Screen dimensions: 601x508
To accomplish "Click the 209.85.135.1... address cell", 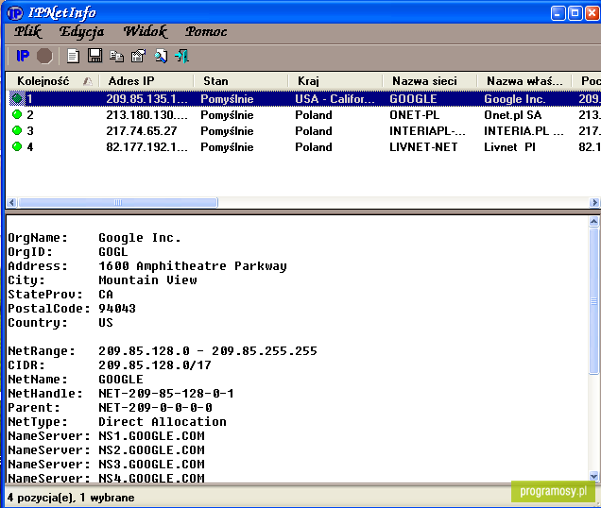I will (x=146, y=99).
